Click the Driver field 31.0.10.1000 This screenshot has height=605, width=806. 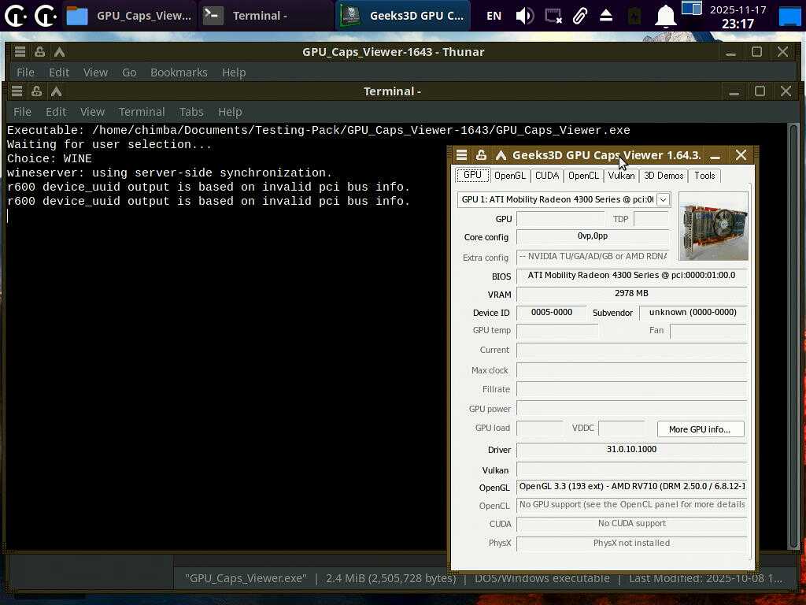pos(632,450)
